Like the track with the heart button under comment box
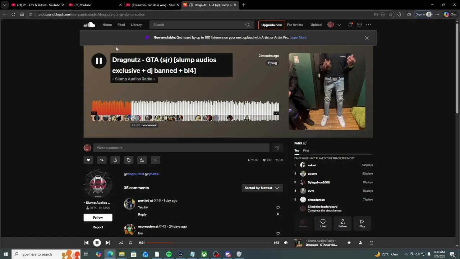Screen dimensions: 460x259 pyautogui.click(x=88, y=160)
